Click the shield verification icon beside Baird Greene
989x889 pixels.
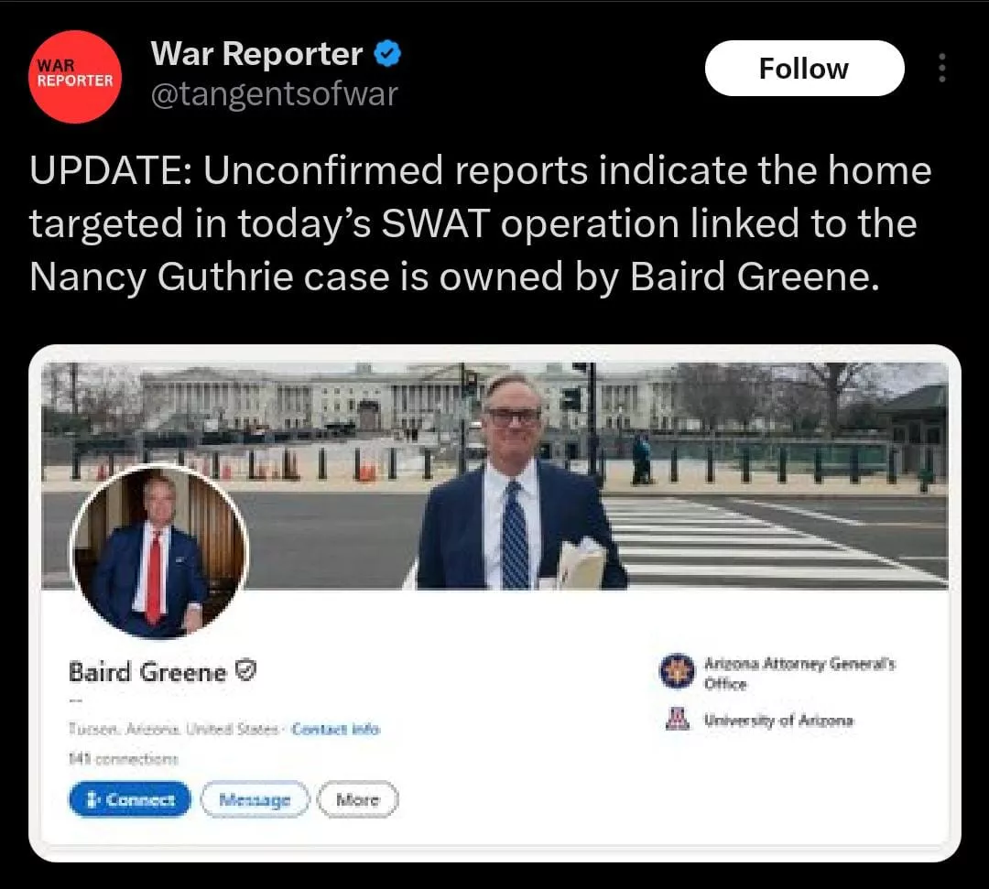[246, 670]
